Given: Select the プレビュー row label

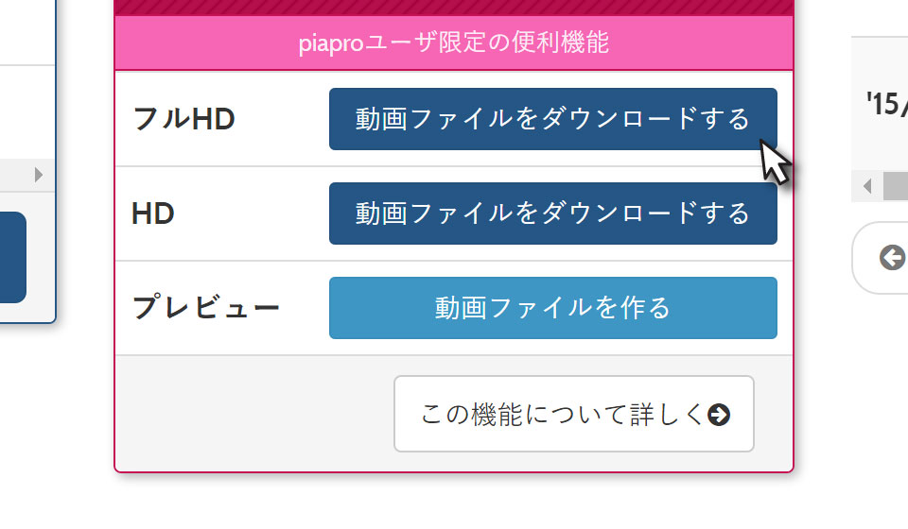Looking at the screenshot, I should [x=205, y=308].
